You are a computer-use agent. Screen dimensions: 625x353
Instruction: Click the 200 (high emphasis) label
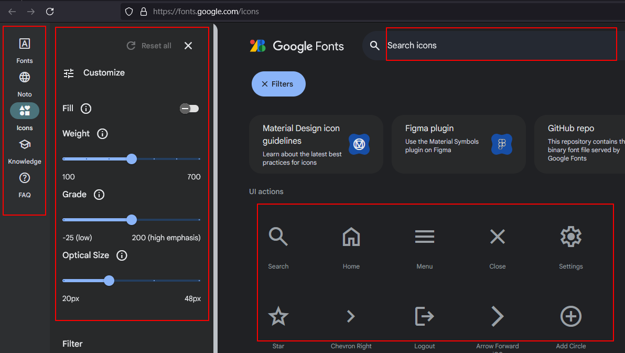(x=166, y=238)
